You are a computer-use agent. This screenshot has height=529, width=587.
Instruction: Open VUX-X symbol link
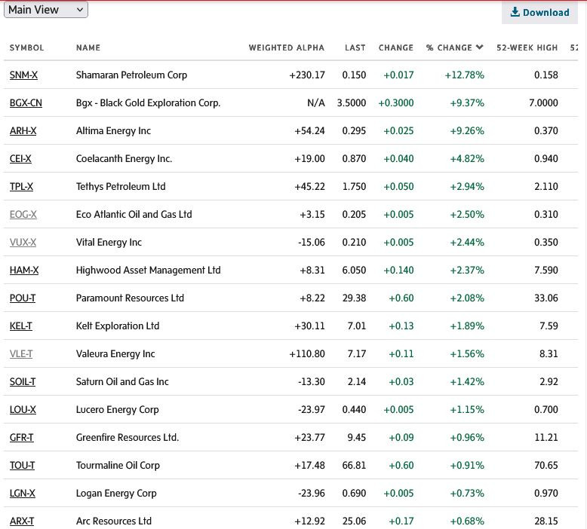click(23, 242)
